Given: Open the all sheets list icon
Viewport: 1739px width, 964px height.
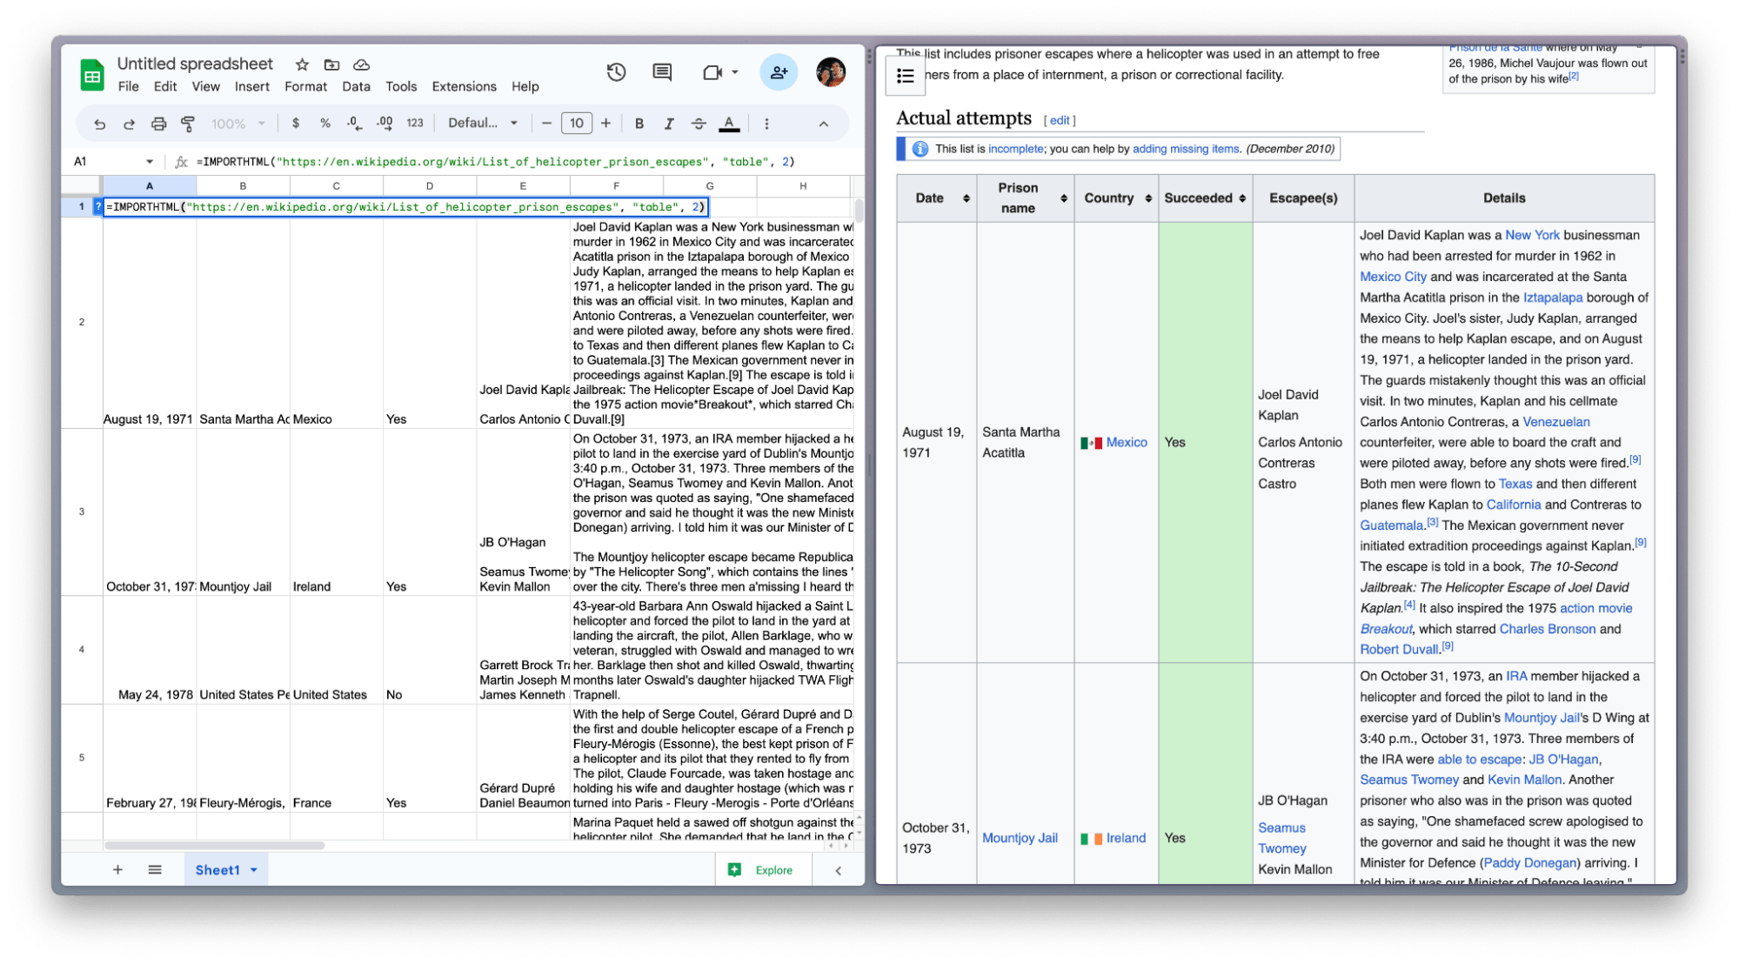Looking at the screenshot, I should point(155,870).
